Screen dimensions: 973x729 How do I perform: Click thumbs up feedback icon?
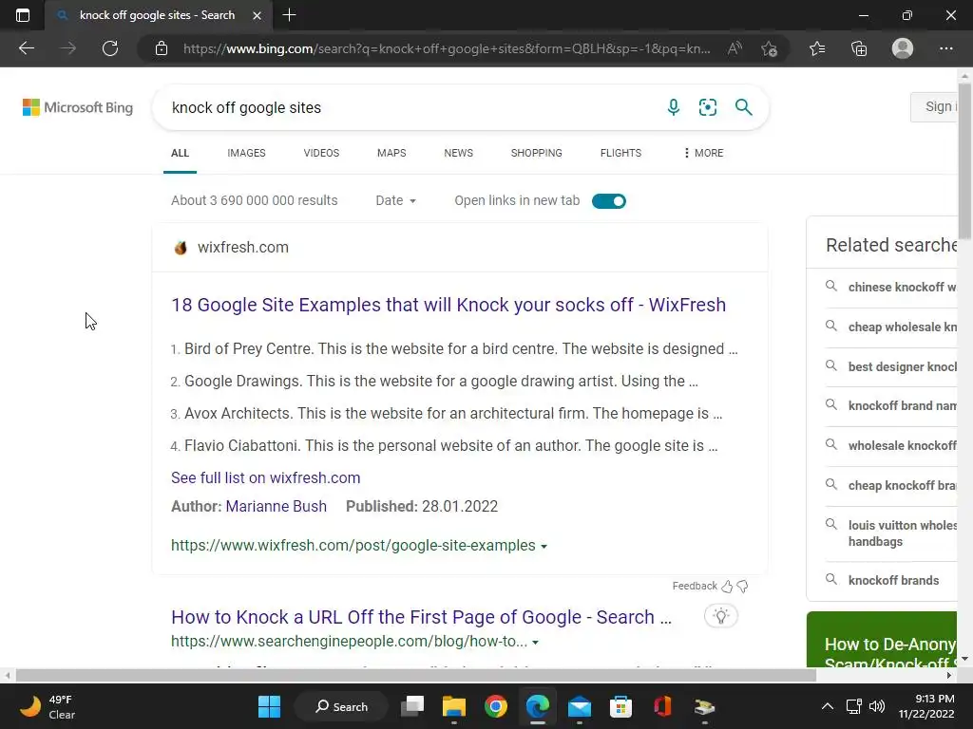coord(727,587)
